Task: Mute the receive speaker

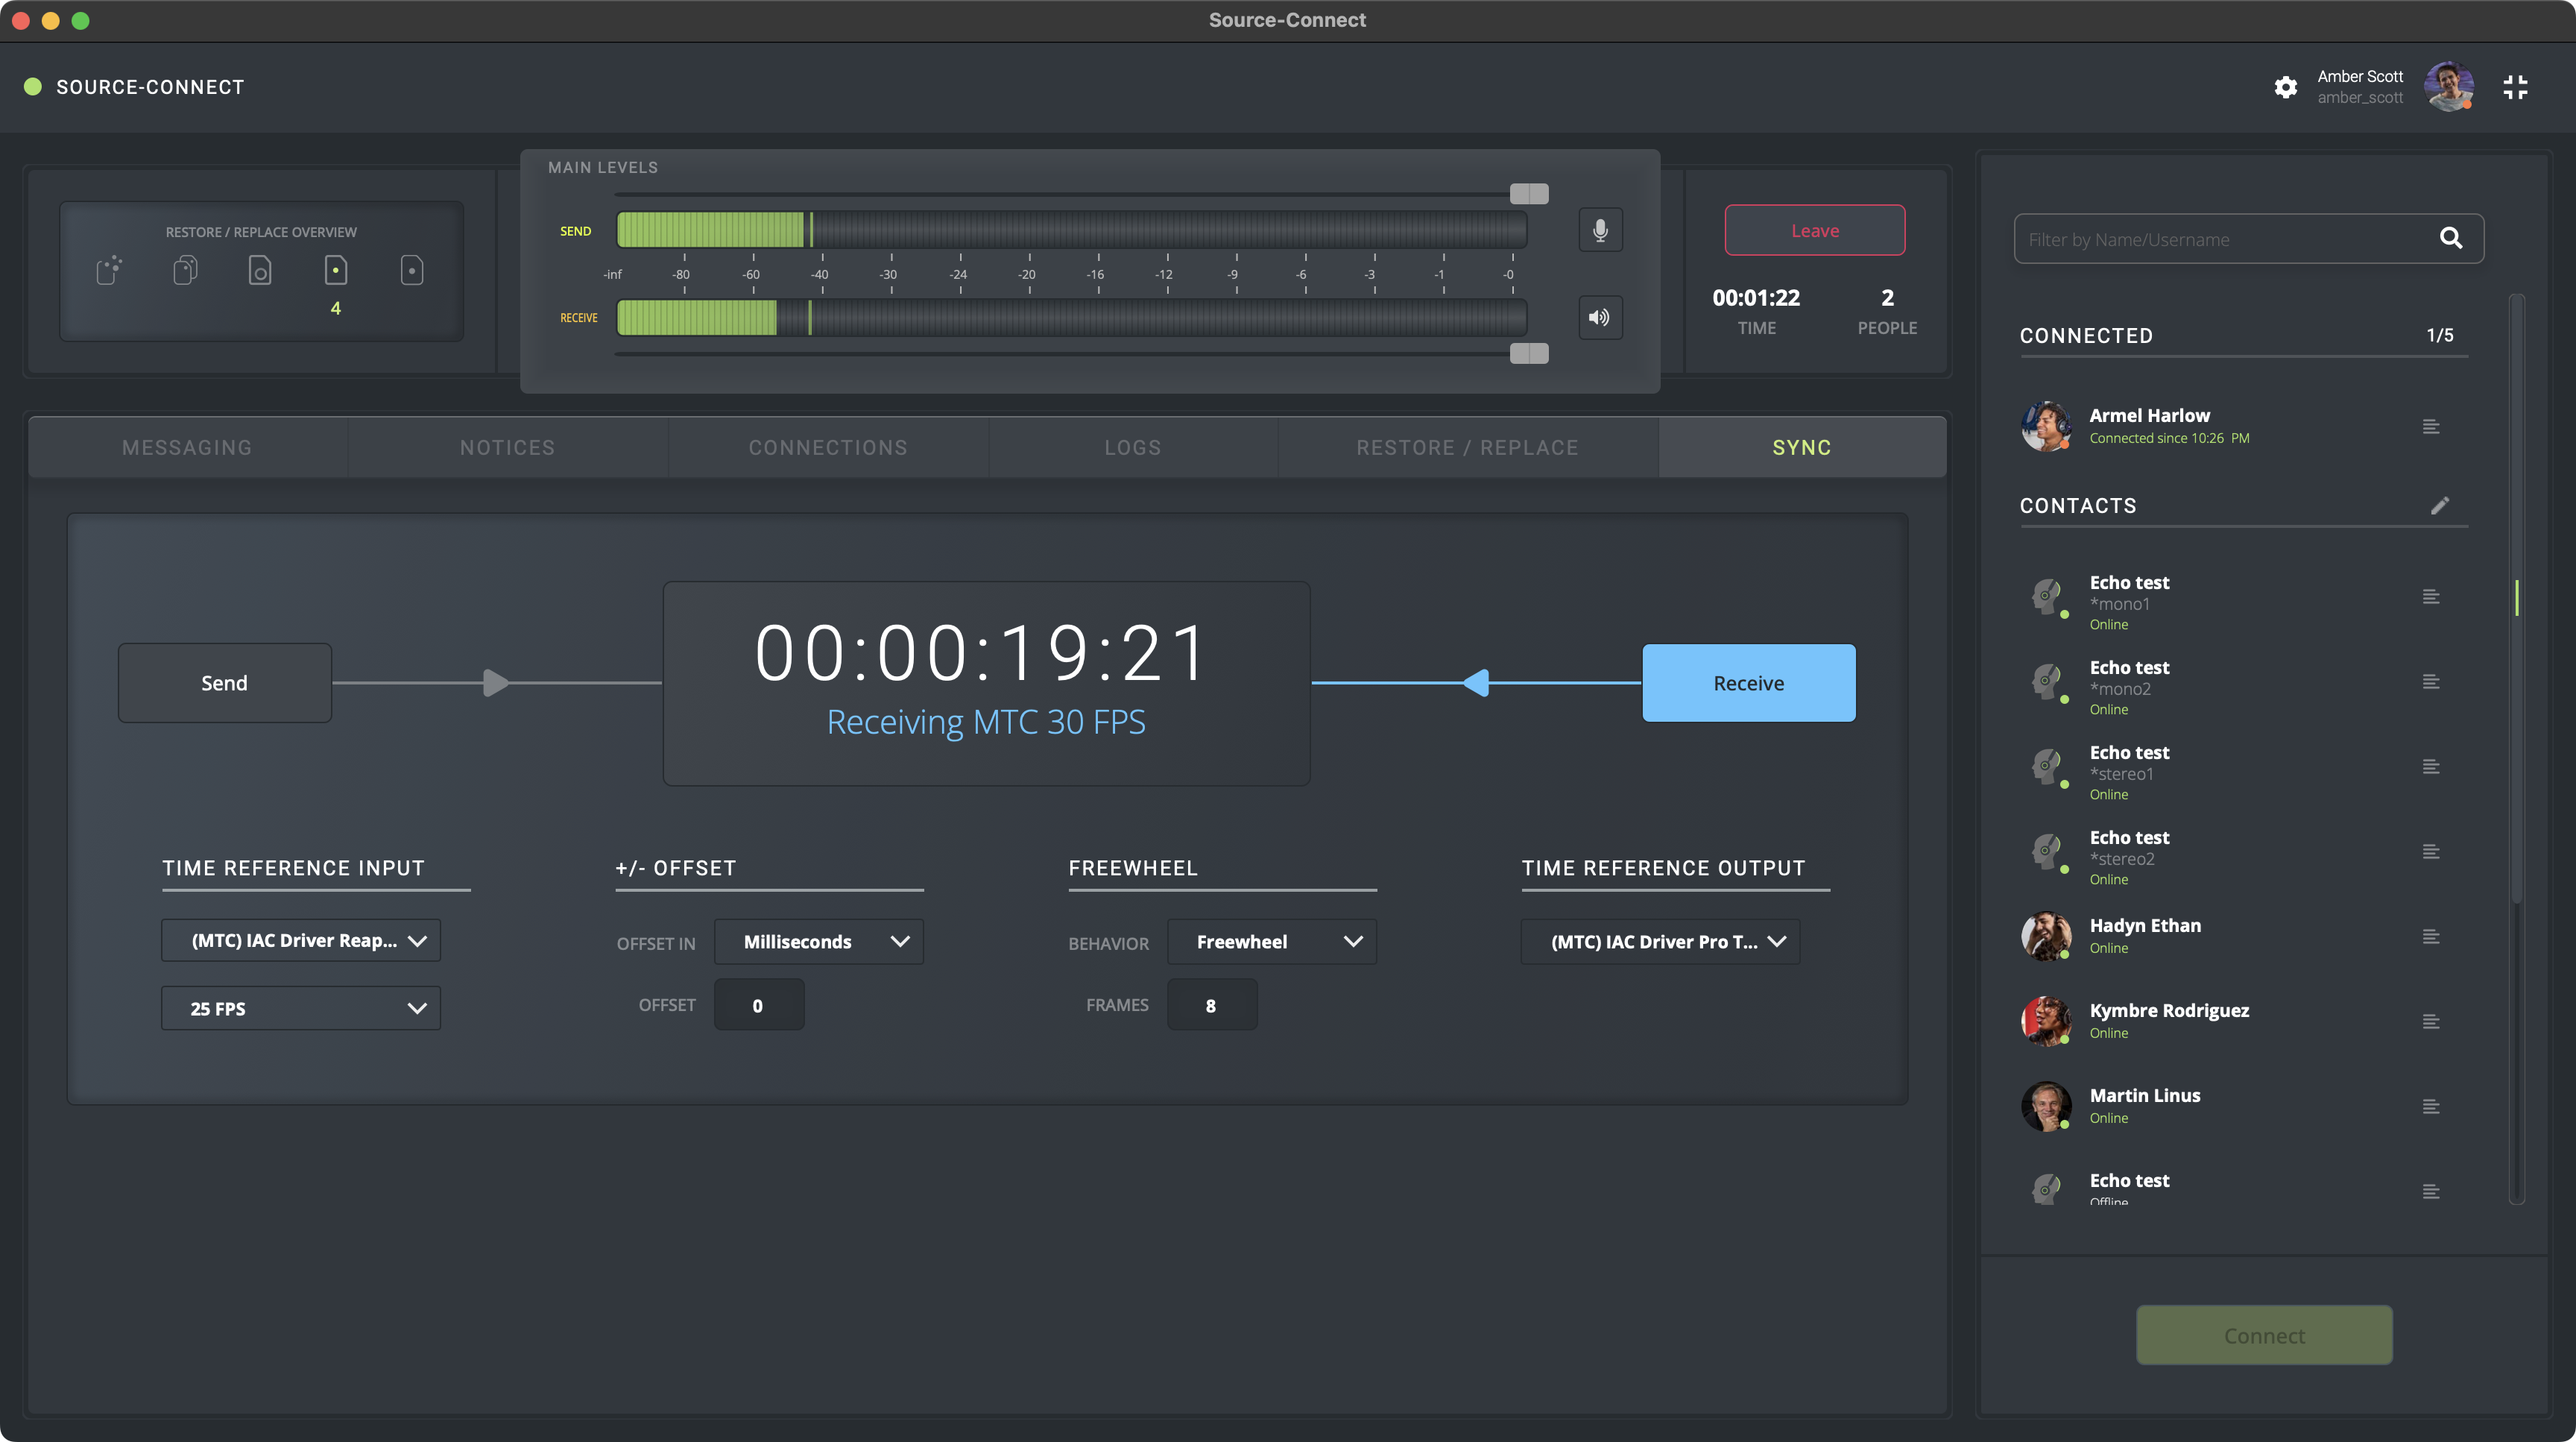Action: (x=1600, y=317)
